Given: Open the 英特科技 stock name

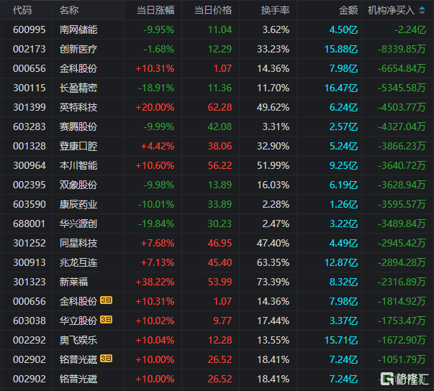Looking at the screenshot, I should click(78, 107).
